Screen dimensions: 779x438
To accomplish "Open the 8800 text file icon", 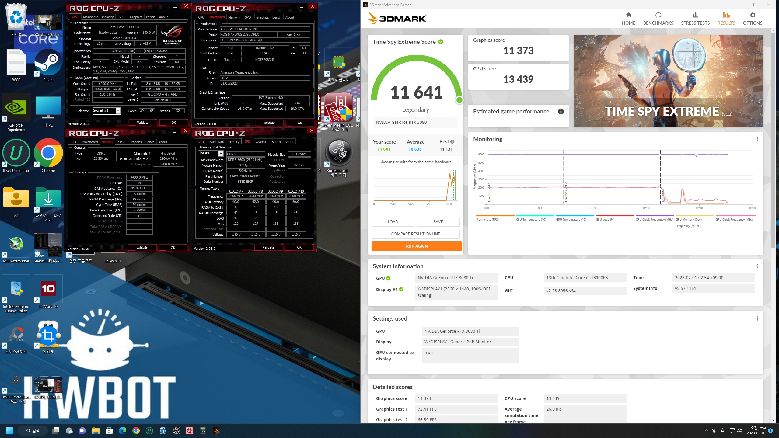I will pyautogui.click(x=16, y=65).
